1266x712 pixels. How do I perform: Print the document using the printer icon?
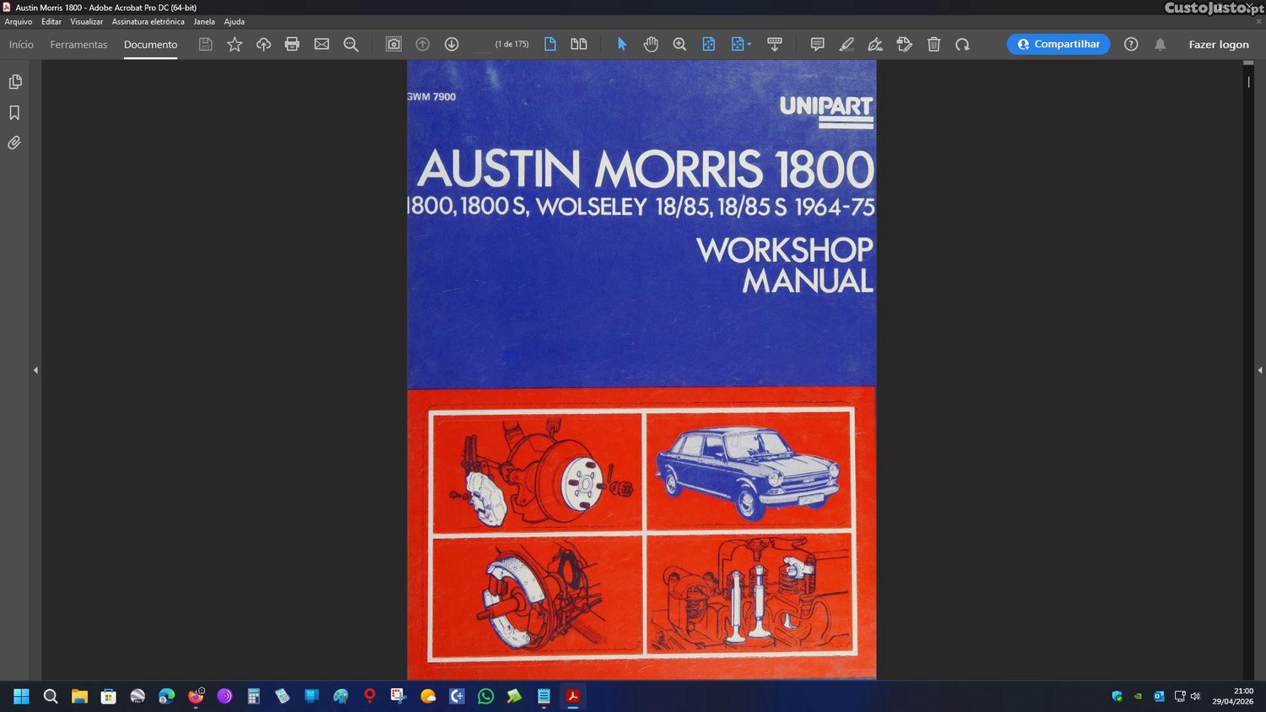point(292,45)
